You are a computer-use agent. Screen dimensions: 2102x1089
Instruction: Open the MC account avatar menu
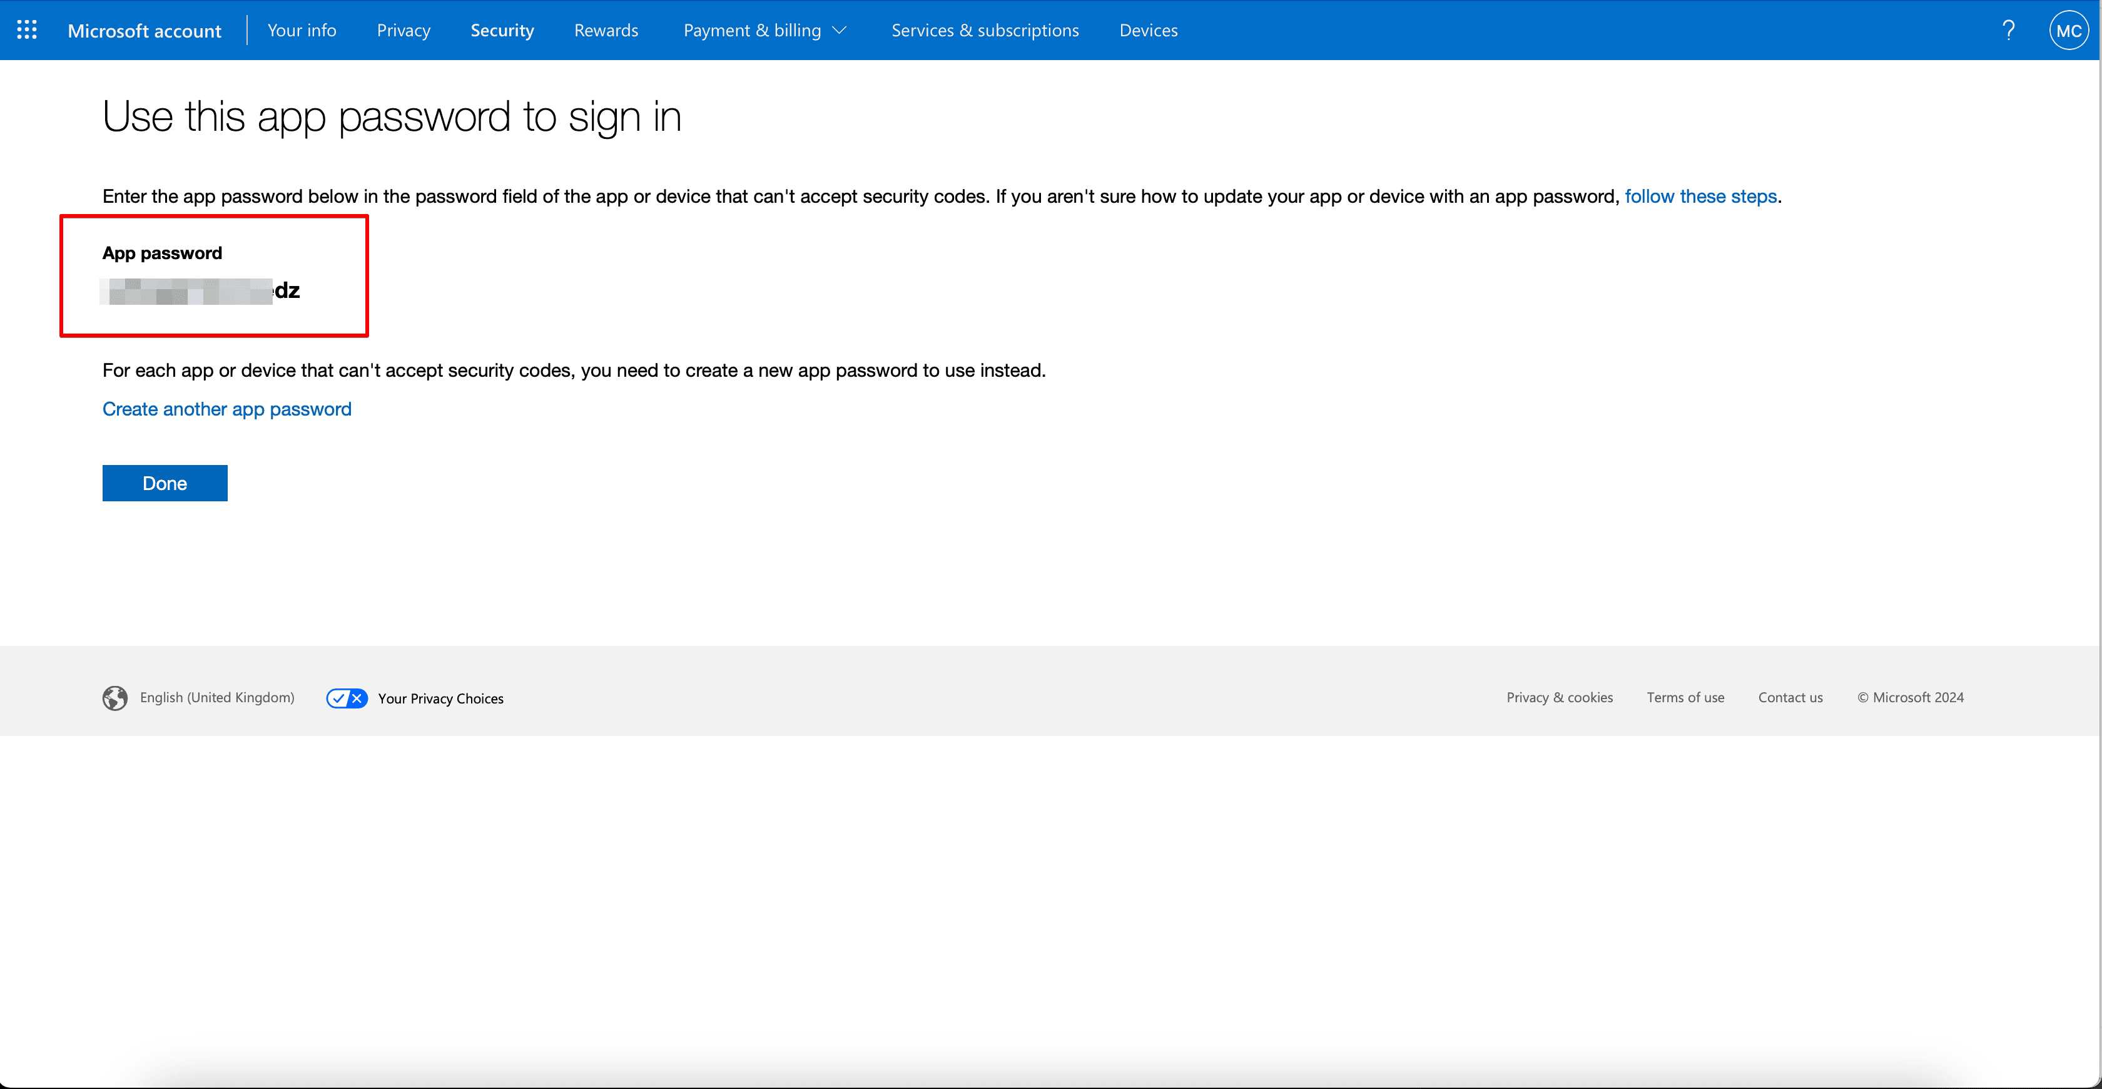point(2068,30)
